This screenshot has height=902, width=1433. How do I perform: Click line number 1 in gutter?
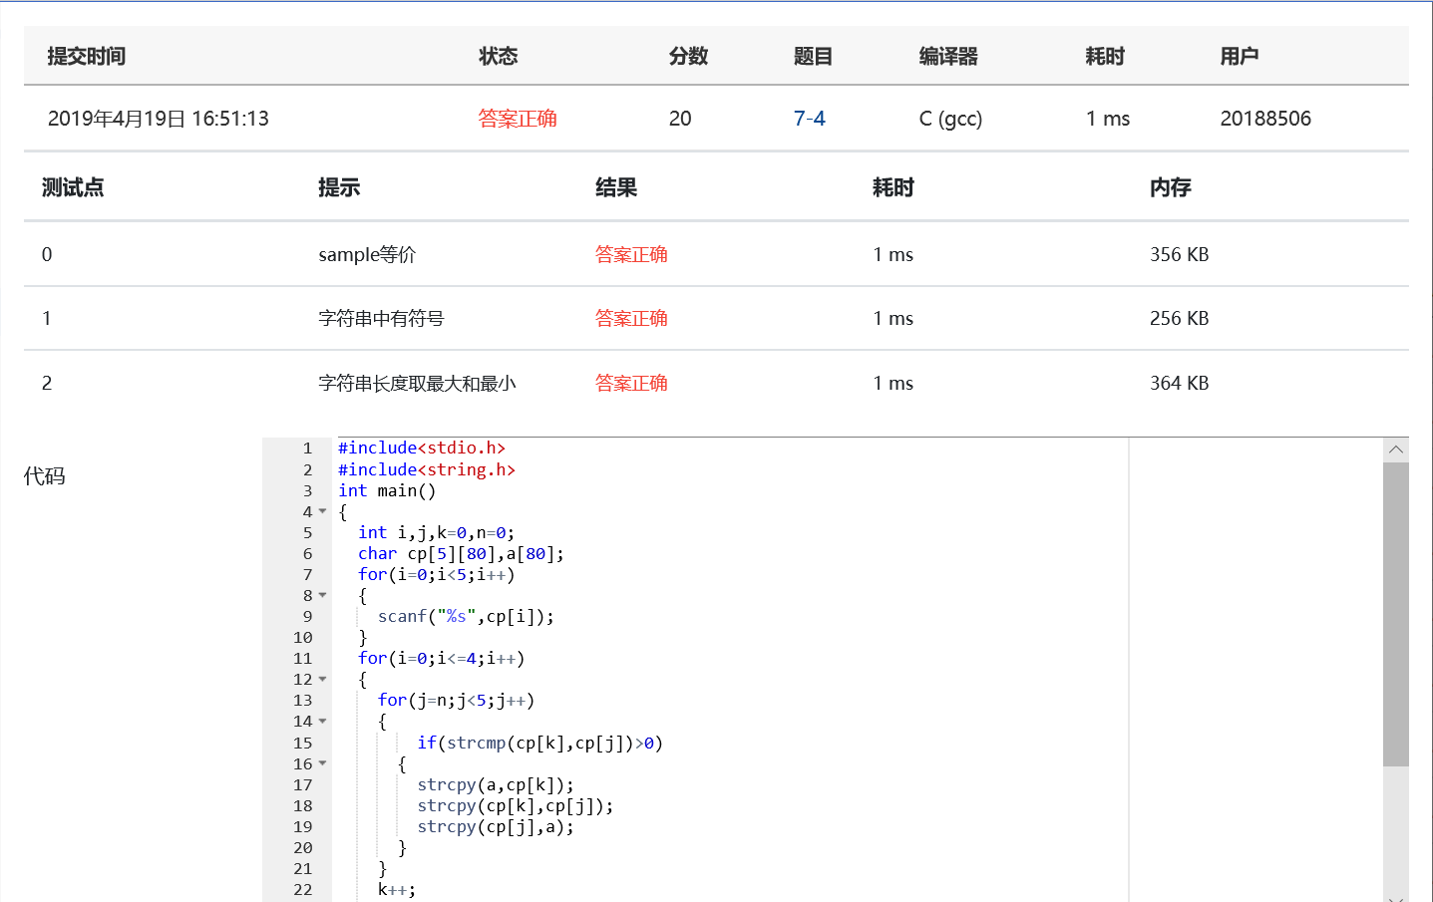tap(307, 449)
